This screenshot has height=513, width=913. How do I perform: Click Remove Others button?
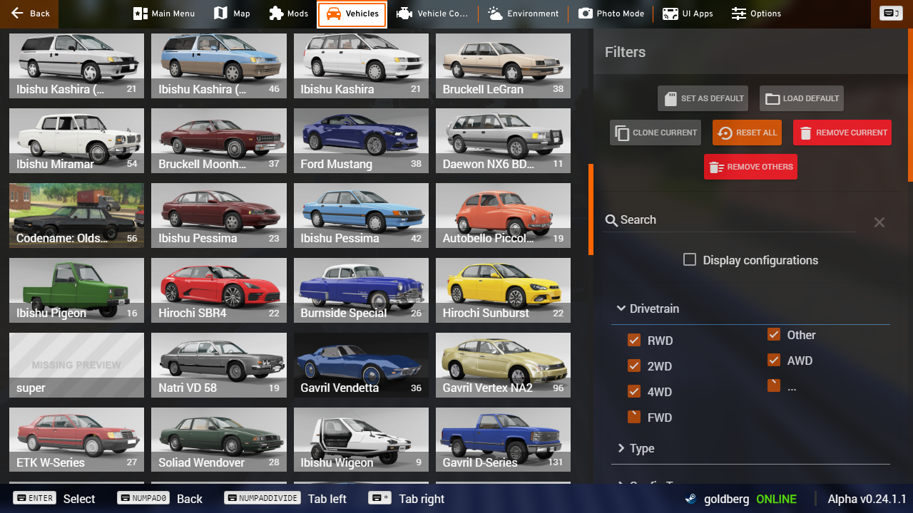click(x=750, y=167)
